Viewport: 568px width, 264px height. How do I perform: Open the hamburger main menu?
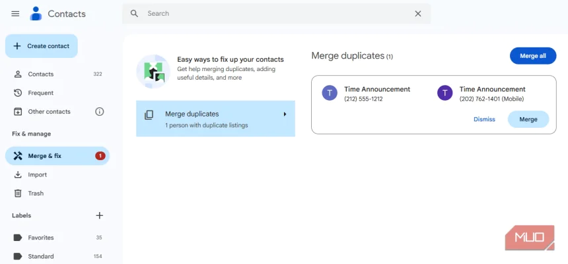coord(15,14)
